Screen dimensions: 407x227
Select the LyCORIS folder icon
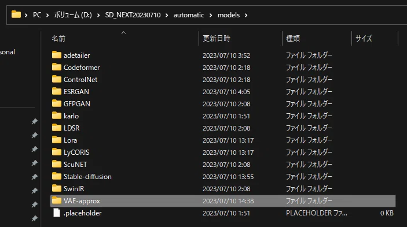(57, 152)
